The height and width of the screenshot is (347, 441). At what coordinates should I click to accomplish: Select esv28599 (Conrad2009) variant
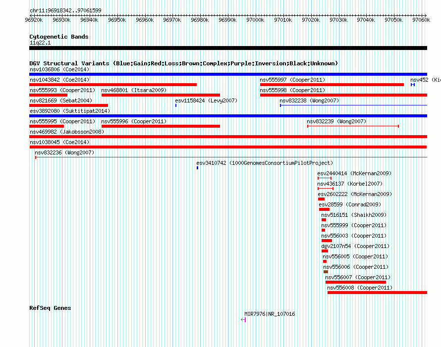[350, 204]
